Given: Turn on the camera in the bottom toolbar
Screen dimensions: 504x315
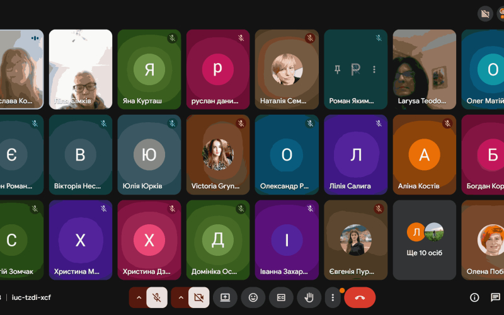Looking at the screenshot, I should tap(200, 297).
